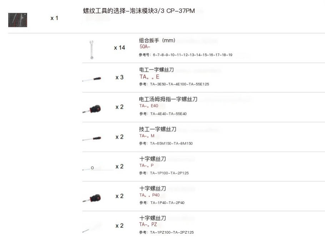This screenshot has height=240, width=325.
Task: Open the TA。。E product code link
Action: click(149, 77)
